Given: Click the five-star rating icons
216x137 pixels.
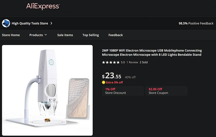Looking at the screenshot, I should (x=111, y=62).
